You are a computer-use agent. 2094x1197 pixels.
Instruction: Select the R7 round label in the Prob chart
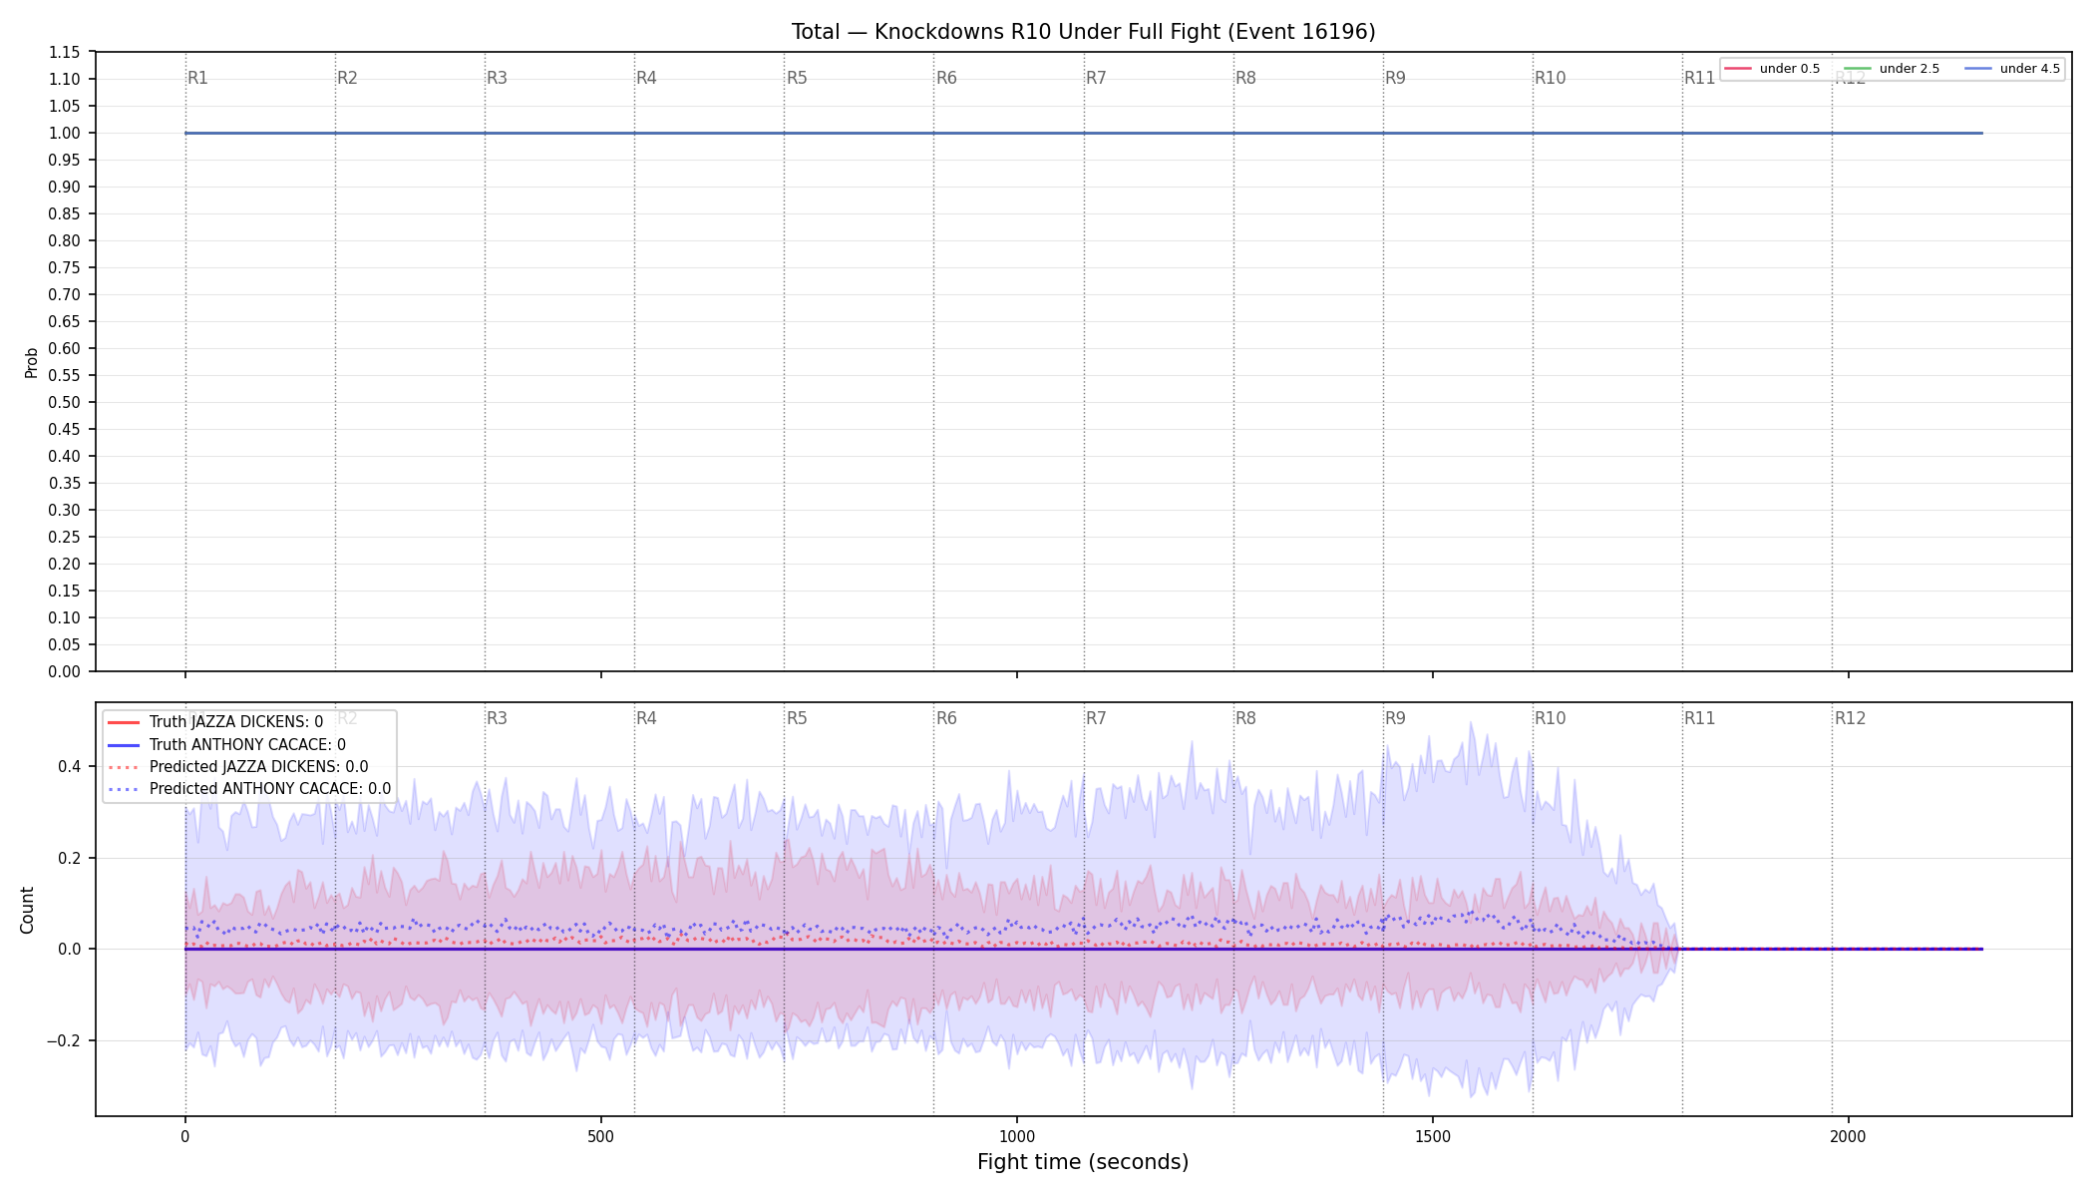1096,78
